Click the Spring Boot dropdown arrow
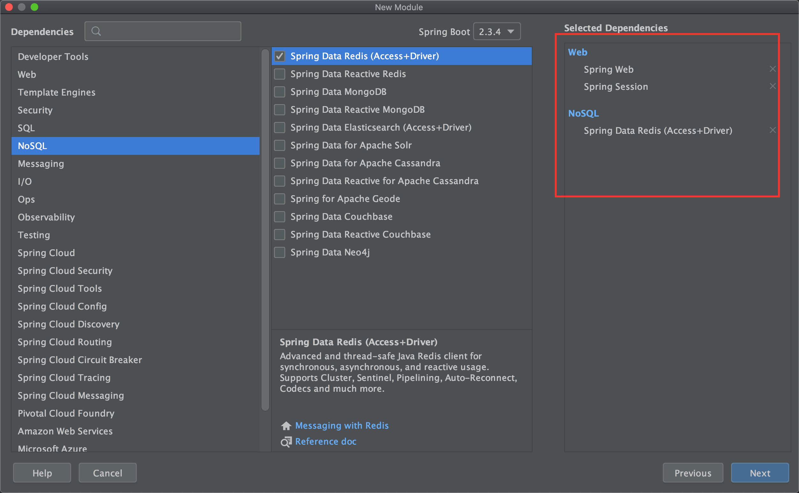The image size is (799, 493). 511,32
